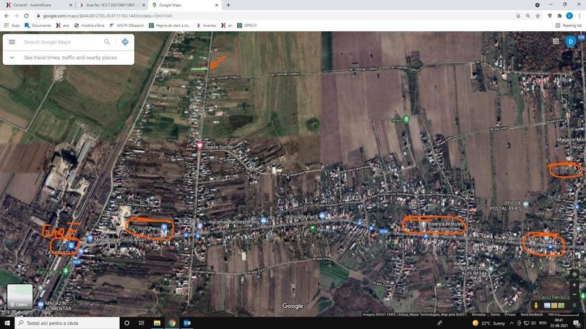Select the Mega Image Shop & Go pin
This screenshot has height=329, width=586.
[90, 239]
